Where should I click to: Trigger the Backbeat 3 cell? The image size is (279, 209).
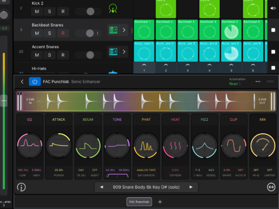(187, 30)
